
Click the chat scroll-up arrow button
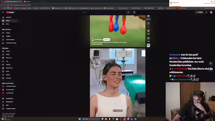pos(211,64)
